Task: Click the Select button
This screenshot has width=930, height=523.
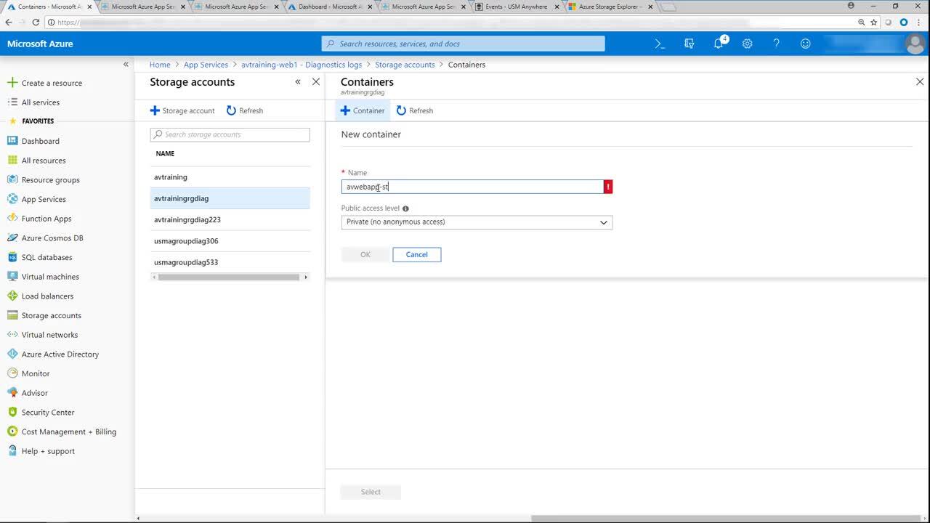Action: tap(371, 492)
